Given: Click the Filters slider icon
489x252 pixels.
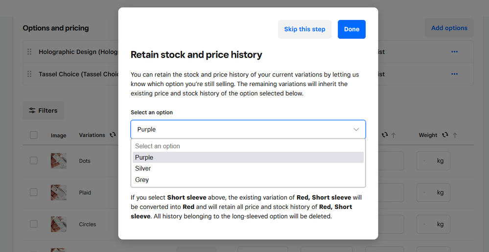Looking at the screenshot, I should coord(32,111).
